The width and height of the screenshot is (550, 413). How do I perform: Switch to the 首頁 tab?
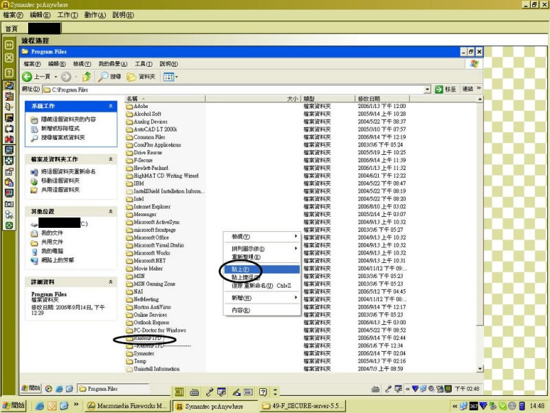click(x=12, y=28)
